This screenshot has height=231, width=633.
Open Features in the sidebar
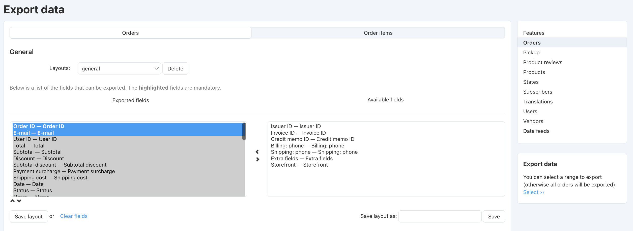point(534,33)
